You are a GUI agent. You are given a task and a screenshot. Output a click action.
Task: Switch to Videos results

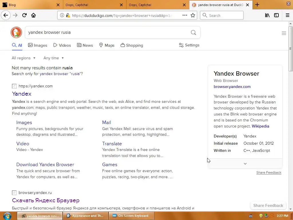(x=62, y=45)
